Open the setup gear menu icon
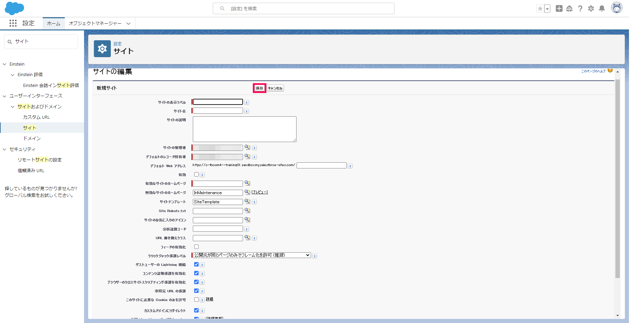The width and height of the screenshot is (630, 323). (x=591, y=8)
